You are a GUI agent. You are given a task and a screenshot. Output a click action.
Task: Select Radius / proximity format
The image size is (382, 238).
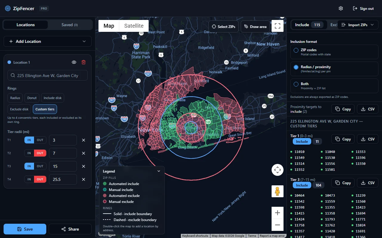click(334, 69)
